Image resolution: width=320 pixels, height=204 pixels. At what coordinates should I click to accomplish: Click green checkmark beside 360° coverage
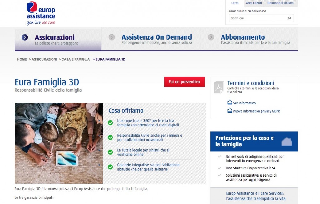click(110, 123)
